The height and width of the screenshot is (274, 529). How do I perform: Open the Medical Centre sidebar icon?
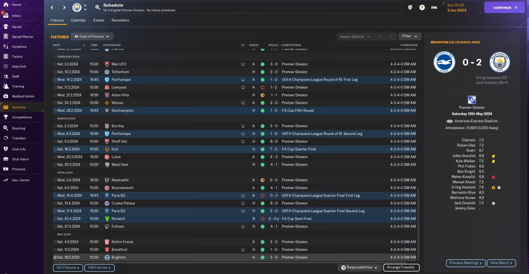(6, 96)
